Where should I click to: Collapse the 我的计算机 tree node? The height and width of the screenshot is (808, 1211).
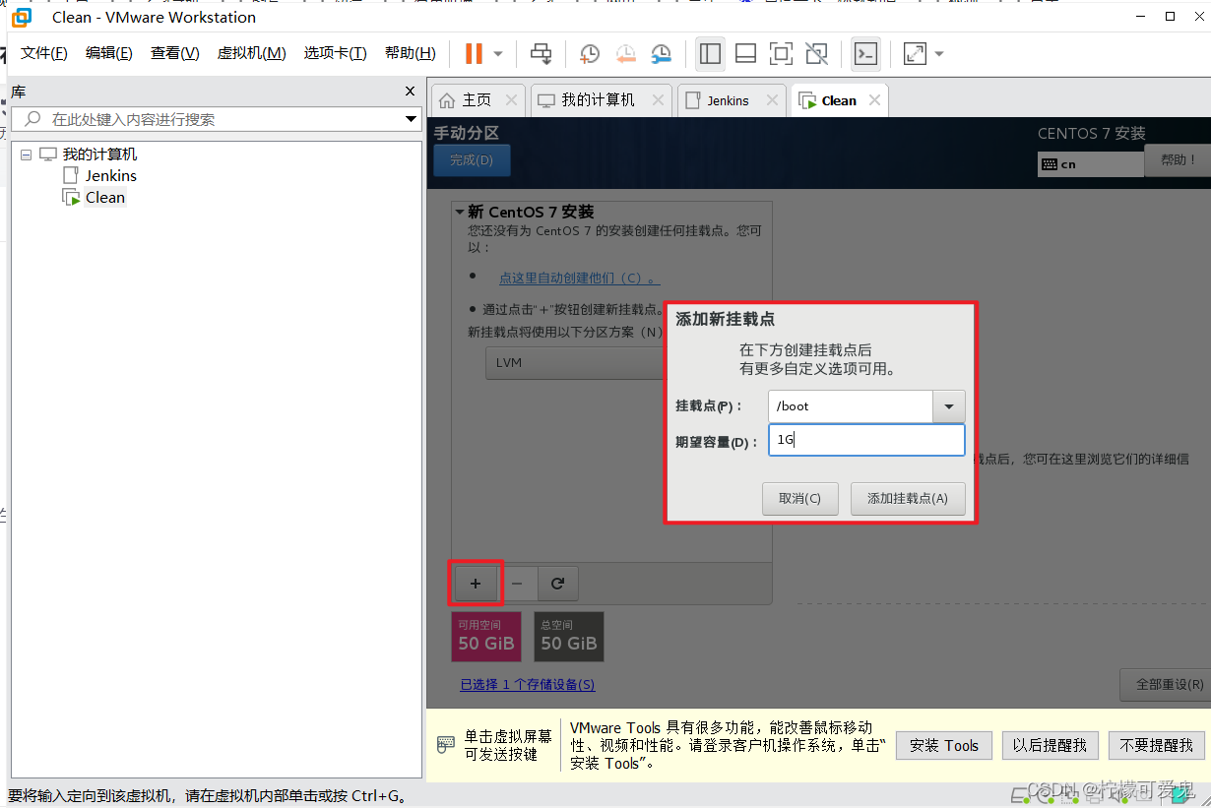pyautogui.click(x=26, y=155)
